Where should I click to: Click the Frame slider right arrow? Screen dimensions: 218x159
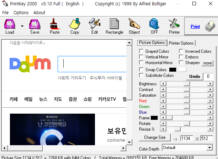pyautogui.click(x=210, y=118)
